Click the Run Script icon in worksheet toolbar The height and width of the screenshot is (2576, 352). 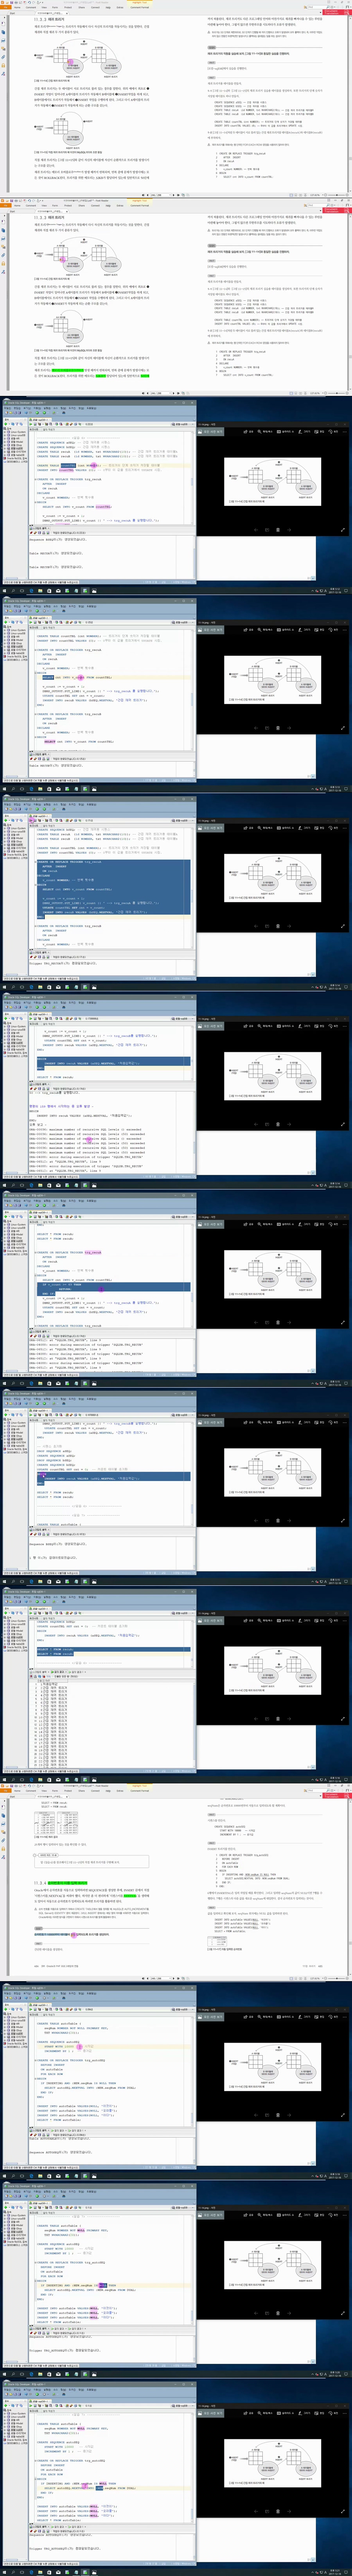tap(35, 425)
